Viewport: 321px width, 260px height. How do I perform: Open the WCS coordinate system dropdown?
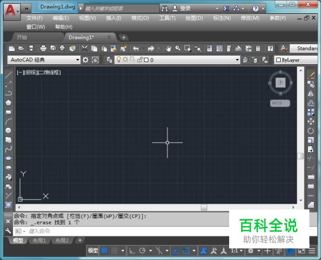tap(280, 103)
